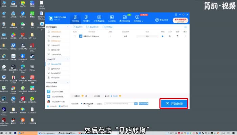Image resolution: width=237 pixels, height=135 pixels.
Task: Open the CAD转换 toolbar icon
Action: pos(112,18)
